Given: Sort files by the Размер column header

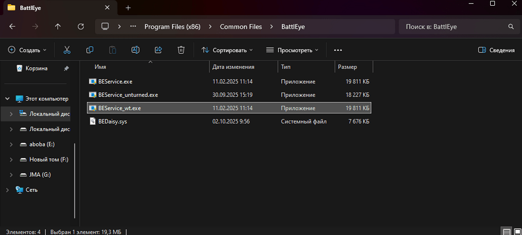Looking at the screenshot, I should pos(348,67).
